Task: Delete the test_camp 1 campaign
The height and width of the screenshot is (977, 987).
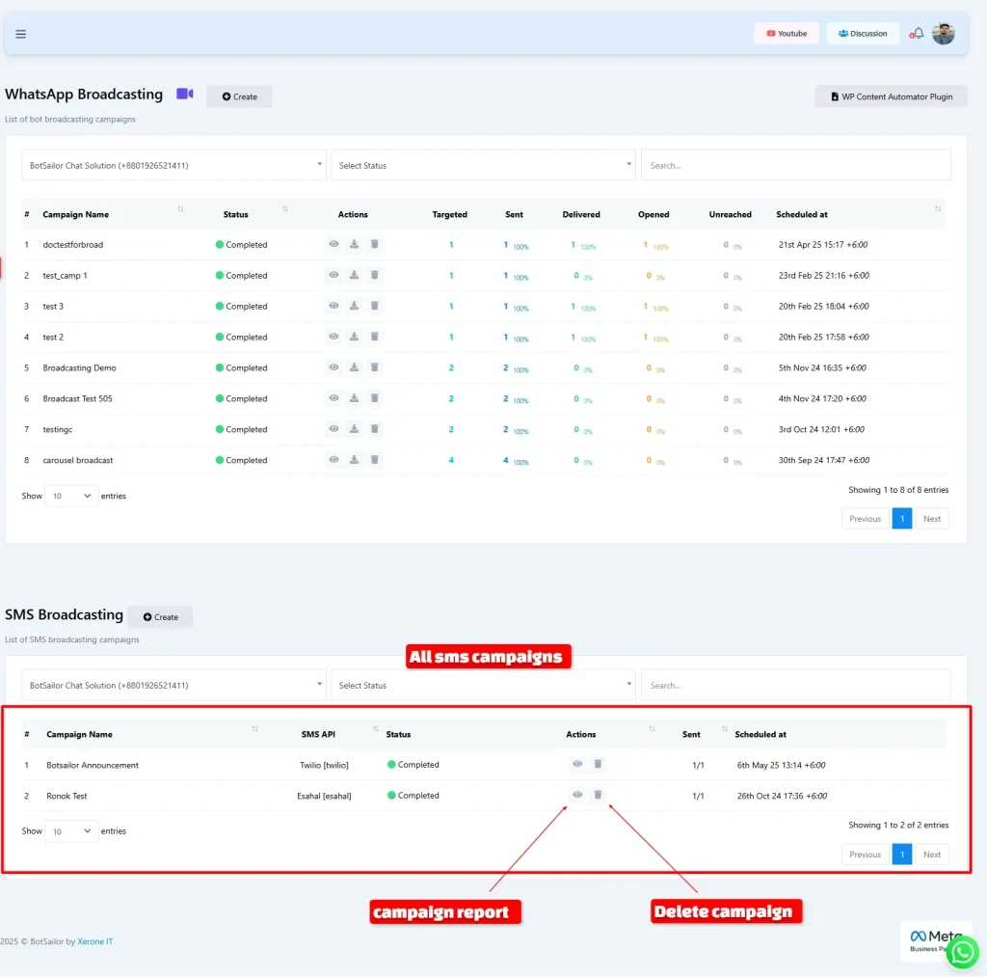Action: (x=375, y=275)
